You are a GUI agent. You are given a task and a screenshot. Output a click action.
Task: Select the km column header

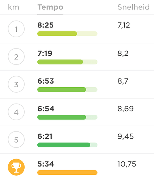pos(13,7)
